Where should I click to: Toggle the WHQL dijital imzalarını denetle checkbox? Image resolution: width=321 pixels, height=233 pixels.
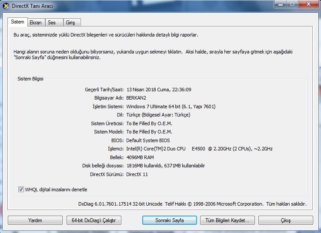(21, 190)
